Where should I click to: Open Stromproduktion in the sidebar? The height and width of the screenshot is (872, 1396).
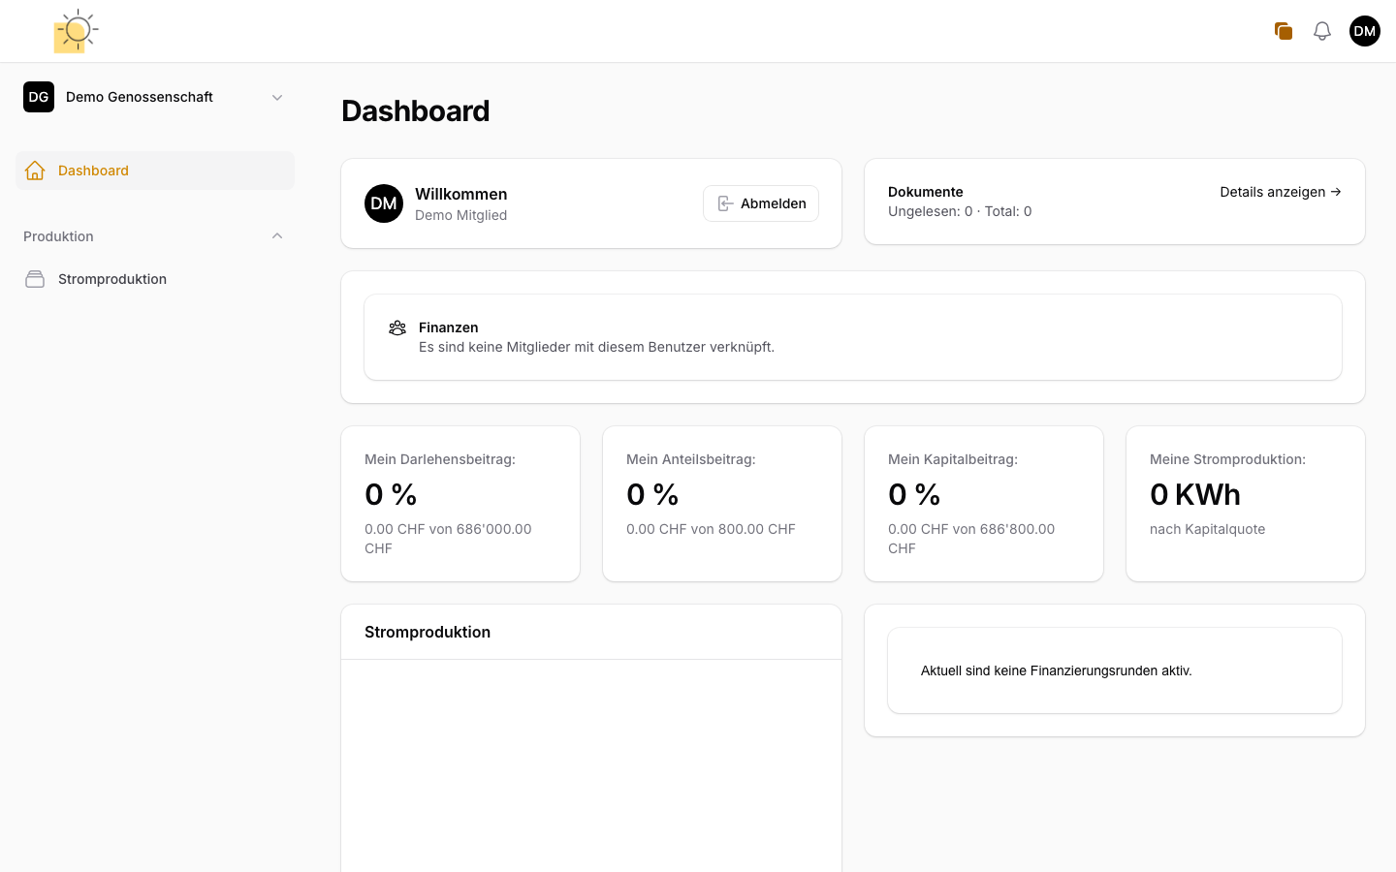[x=112, y=278]
